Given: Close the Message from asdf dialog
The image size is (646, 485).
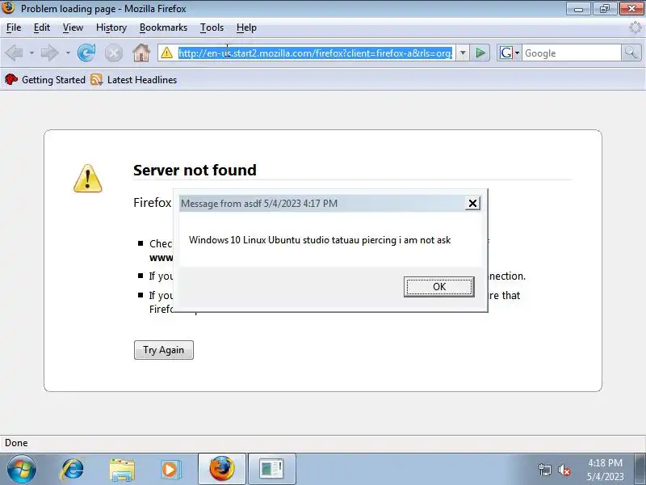Looking at the screenshot, I should coord(472,203).
